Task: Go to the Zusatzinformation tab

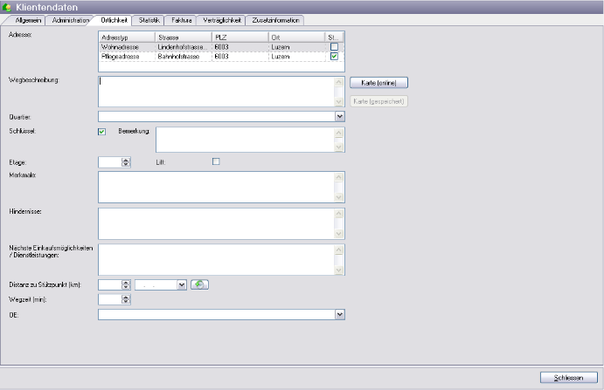Action: (x=276, y=19)
